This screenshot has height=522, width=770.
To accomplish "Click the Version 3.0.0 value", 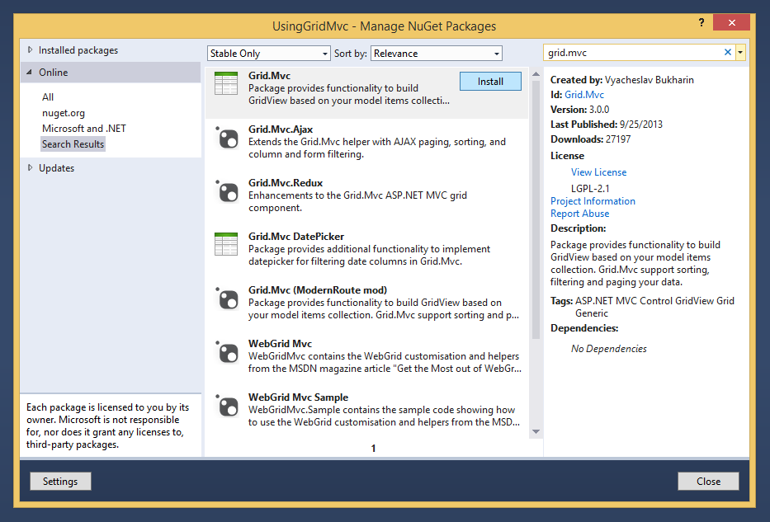I will (x=599, y=110).
